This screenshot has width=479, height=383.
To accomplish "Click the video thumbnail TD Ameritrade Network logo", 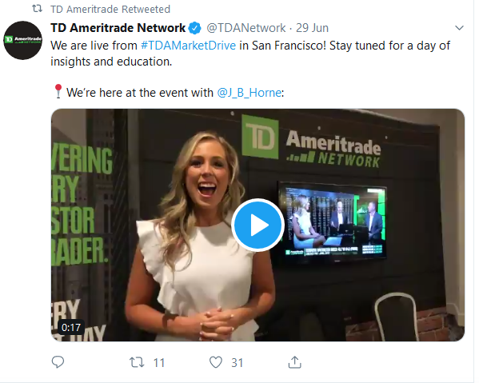I will click(311, 142).
